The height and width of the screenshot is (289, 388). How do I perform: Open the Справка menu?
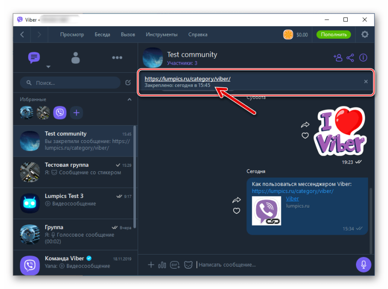[x=198, y=34]
